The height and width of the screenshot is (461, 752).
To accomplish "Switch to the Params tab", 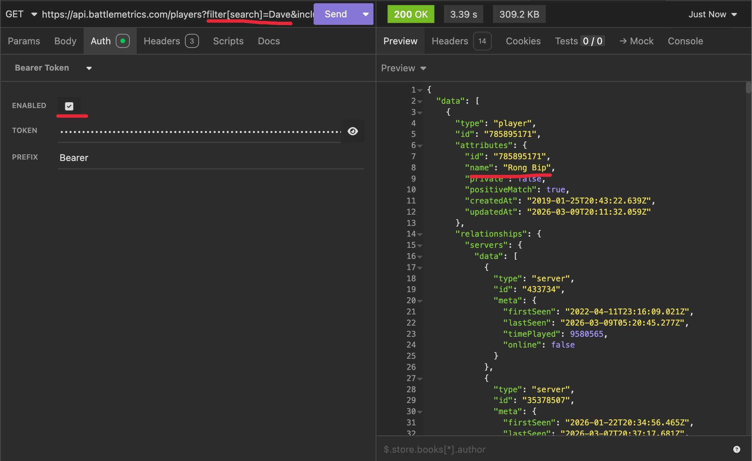I will pos(24,41).
